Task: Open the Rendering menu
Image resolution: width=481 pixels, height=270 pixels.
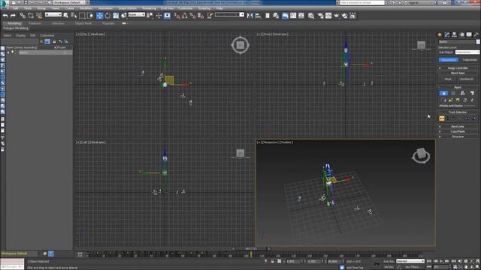Action: 149,8
